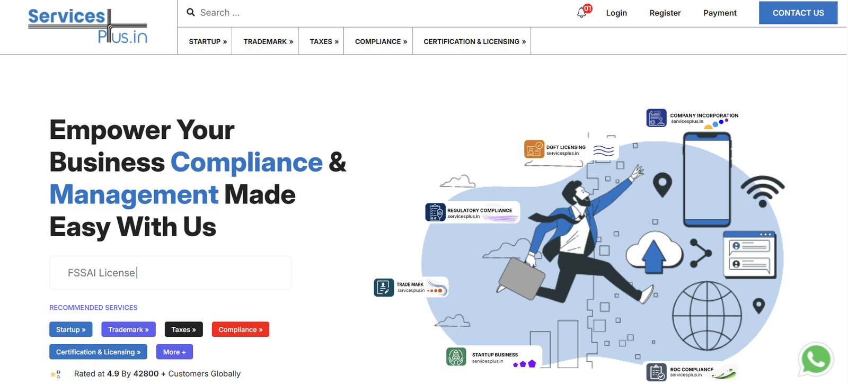848x384 pixels.
Task: Expand the TRADEMARK navigation dropdown
Action: [268, 41]
